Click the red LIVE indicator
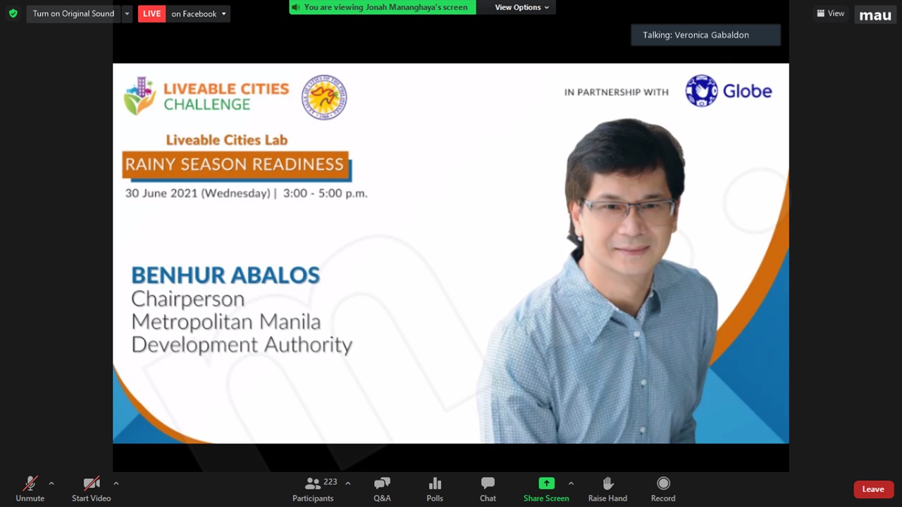 click(x=152, y=13)
